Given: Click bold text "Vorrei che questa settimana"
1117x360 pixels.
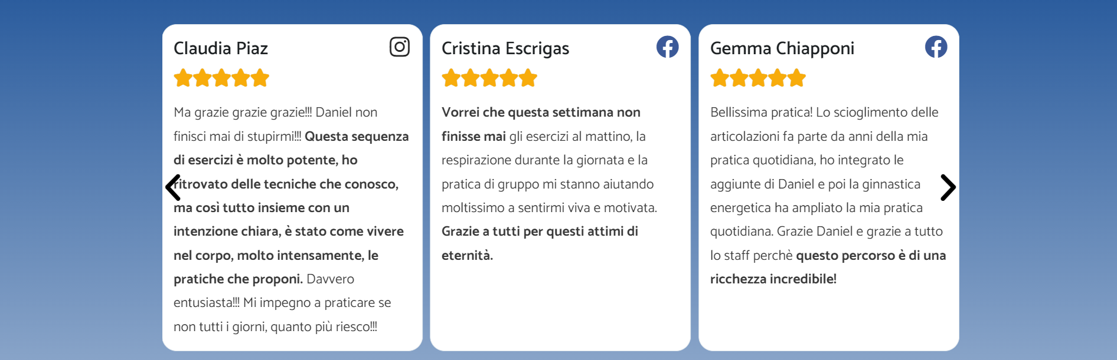Looking at the screenshot, I should [527, 112].
